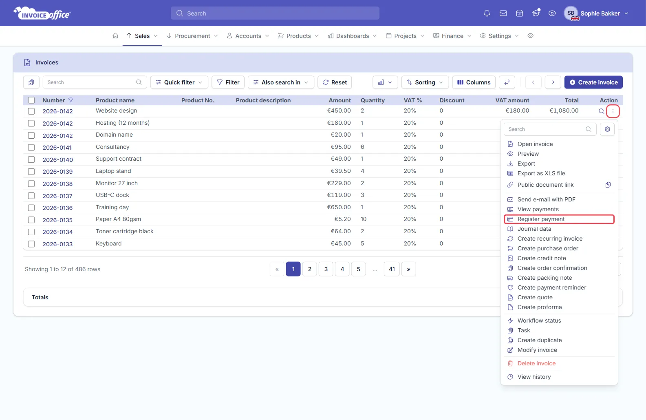The height and width of the screenshot is (420, 646).
Task: Go to previous page arrow in toolbar
Action: pyautogui.click(x=533, y=82)
